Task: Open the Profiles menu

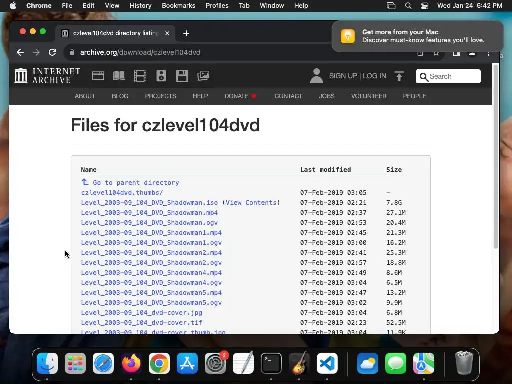Action: [217, 6]
